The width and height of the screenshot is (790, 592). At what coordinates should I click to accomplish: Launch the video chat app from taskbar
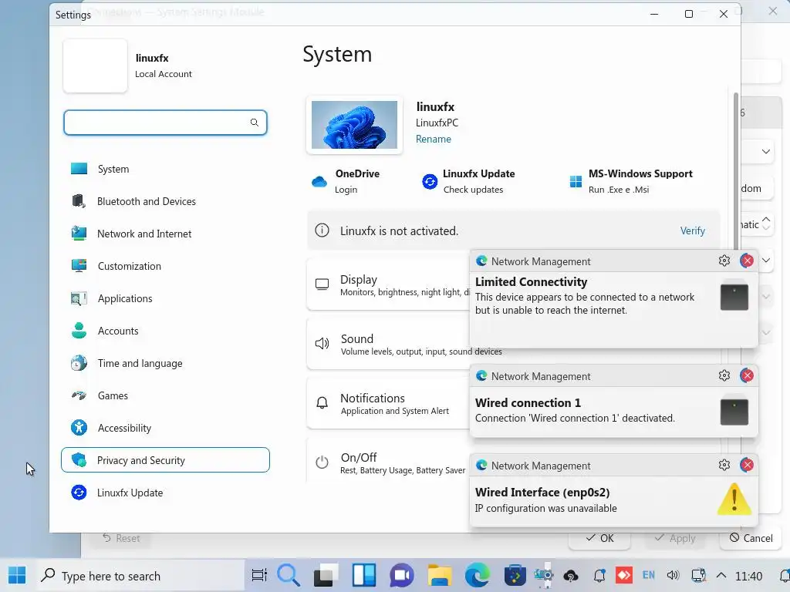401,576
